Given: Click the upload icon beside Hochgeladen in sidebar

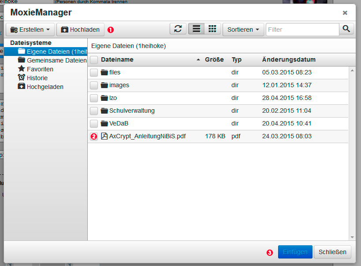Looking at the screenshot, I should [x=22, y=86].
